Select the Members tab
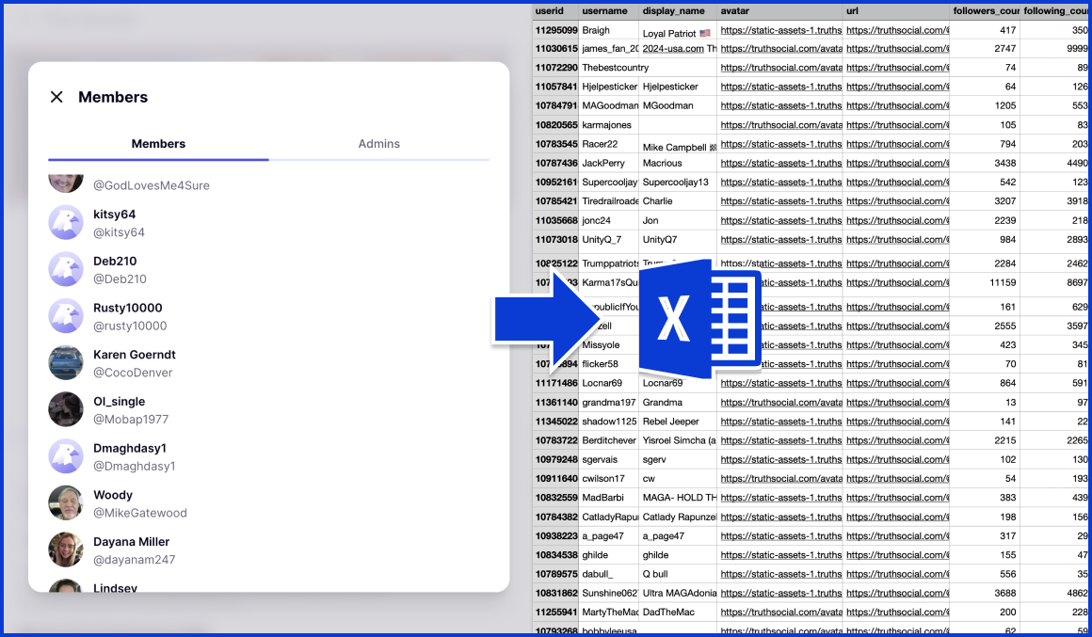 point(158,144)
